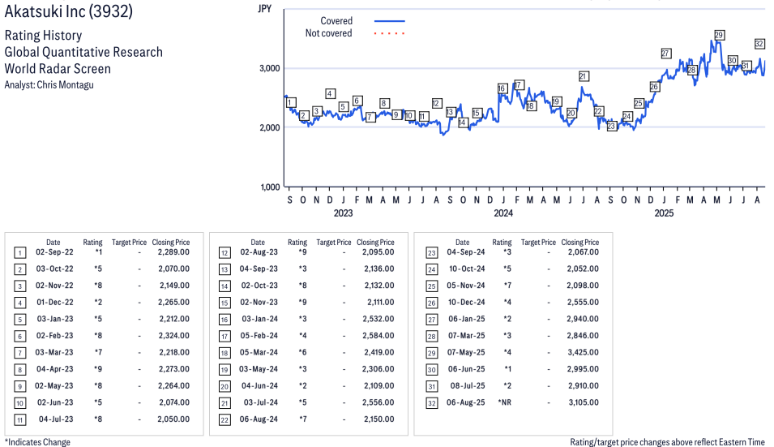This screenshot has width=774, height=447.
Task: Click the date 08-Jul-25 in the table
Action: (x=468, y=385)
